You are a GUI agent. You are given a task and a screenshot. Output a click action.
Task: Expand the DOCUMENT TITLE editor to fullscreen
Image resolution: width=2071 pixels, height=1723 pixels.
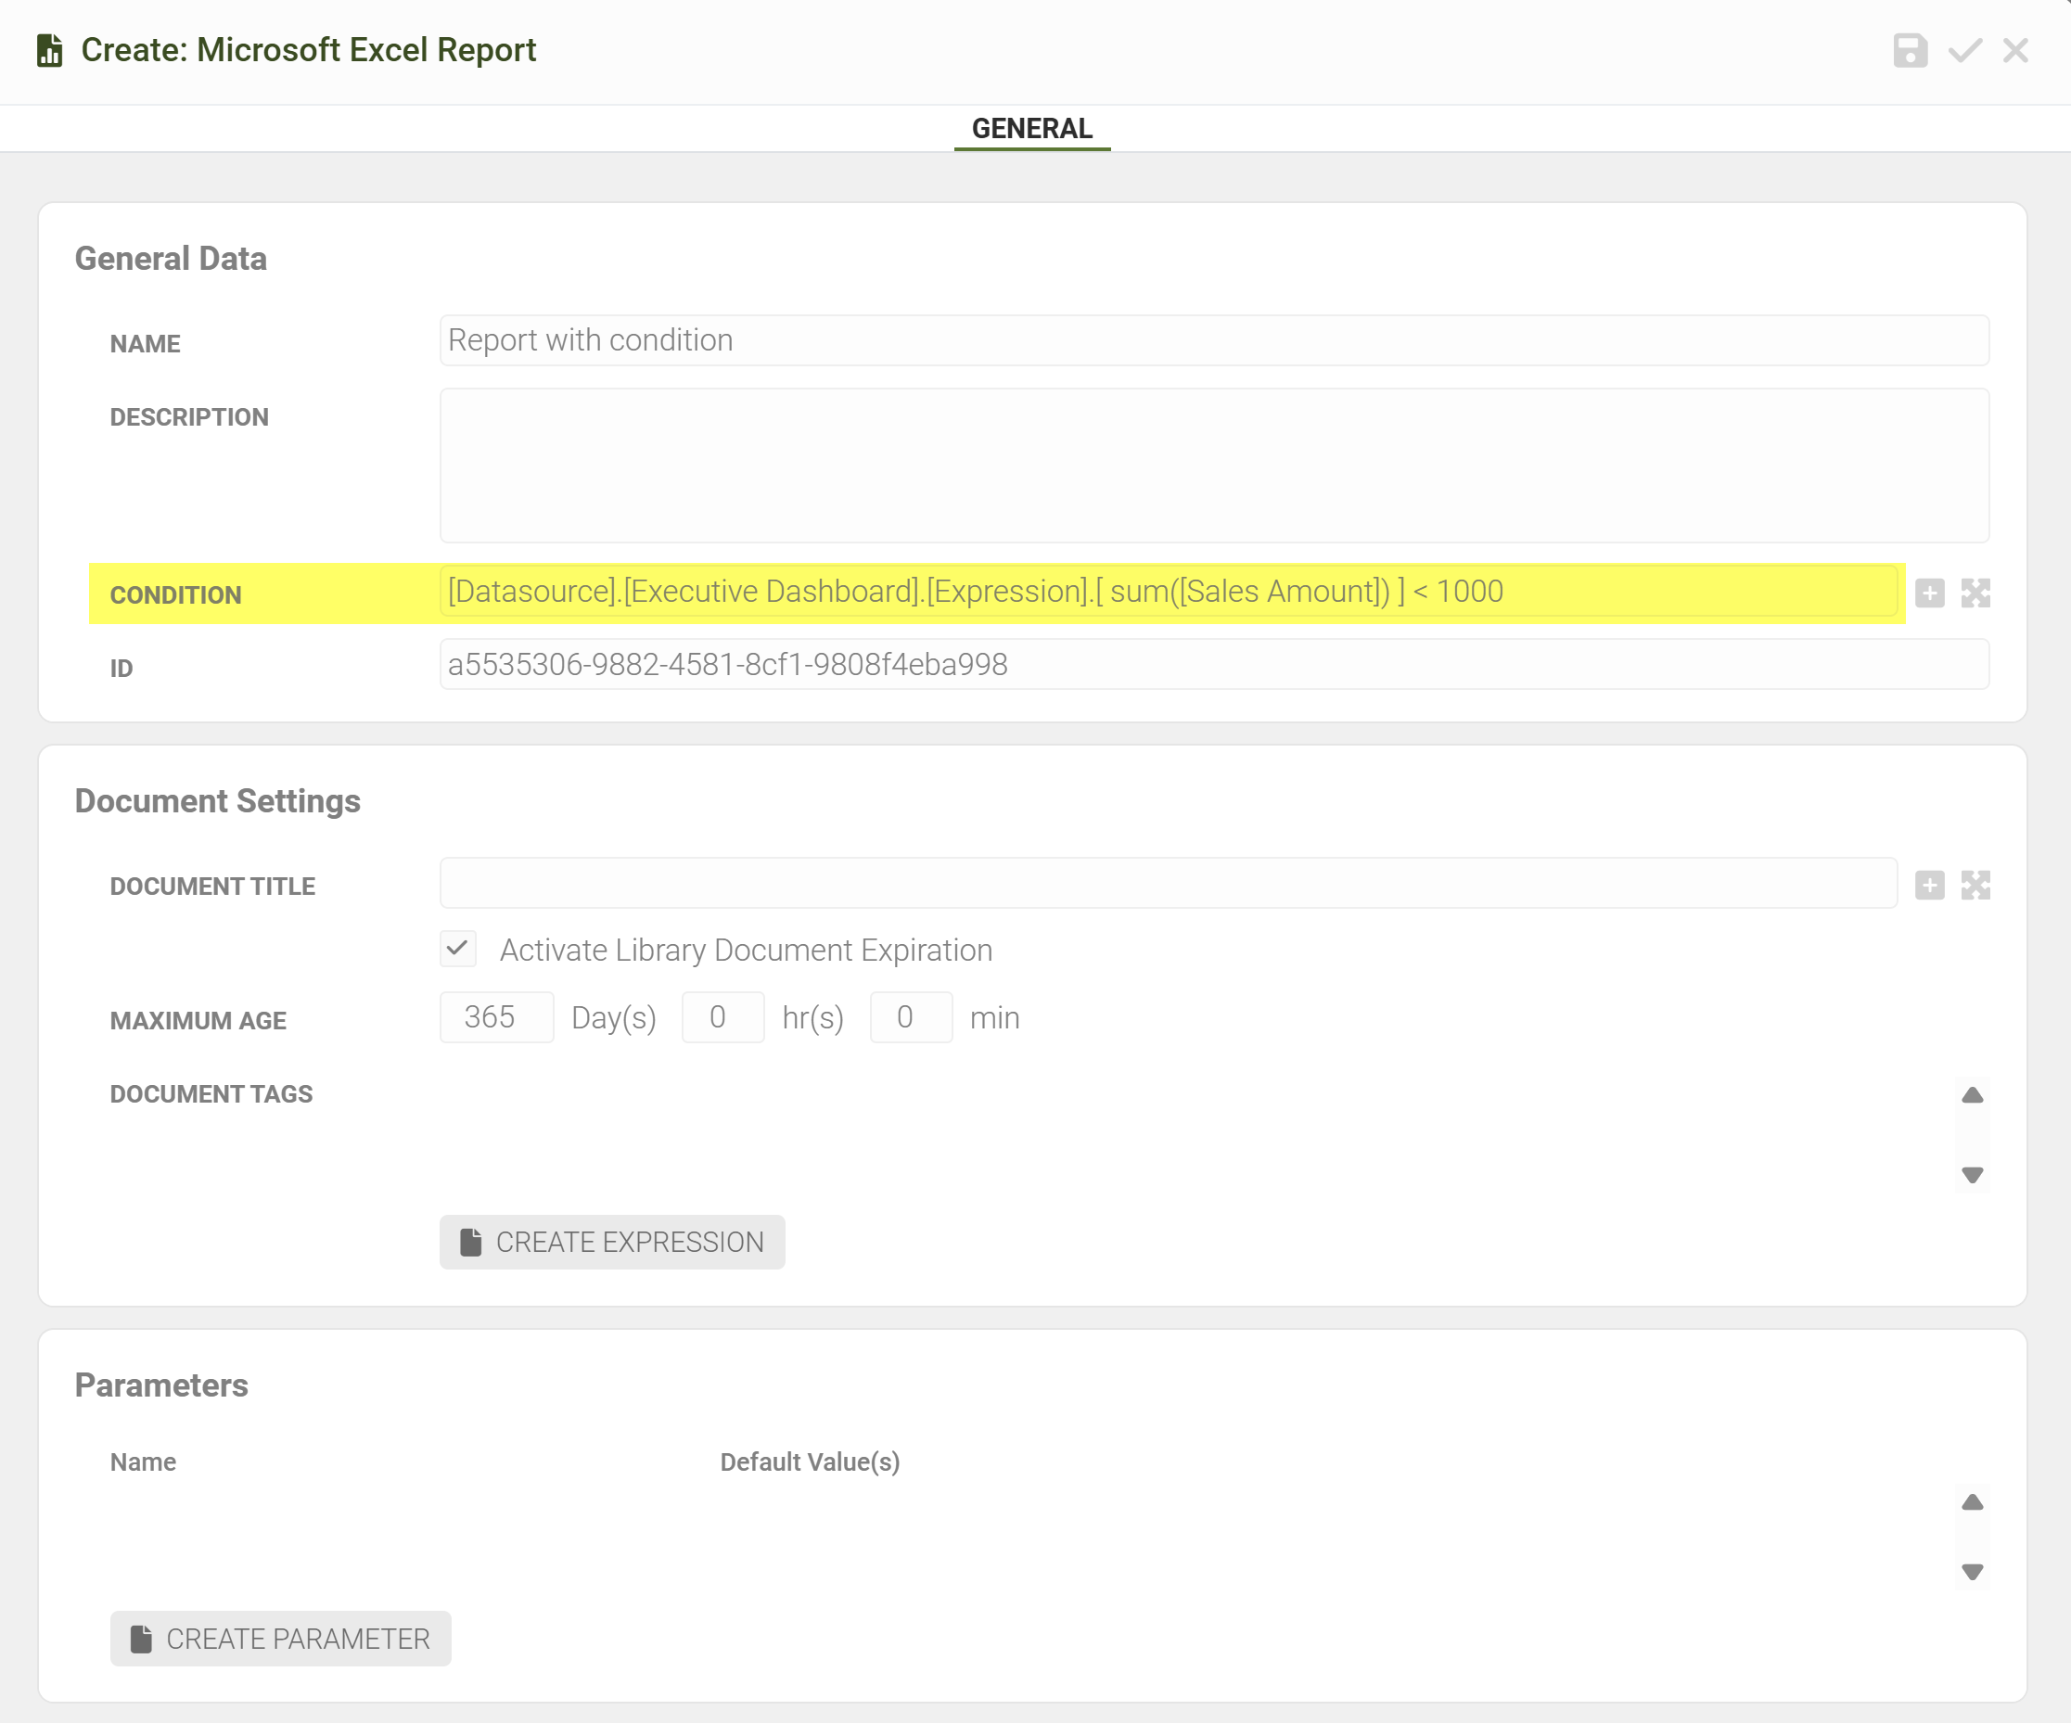[x=1975, y=886]
